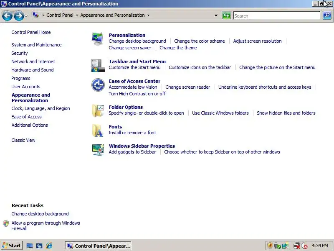Click Change desktop background under Personalization
The height and width of the screenshot is (251, 334).
[x=137, y=41]
